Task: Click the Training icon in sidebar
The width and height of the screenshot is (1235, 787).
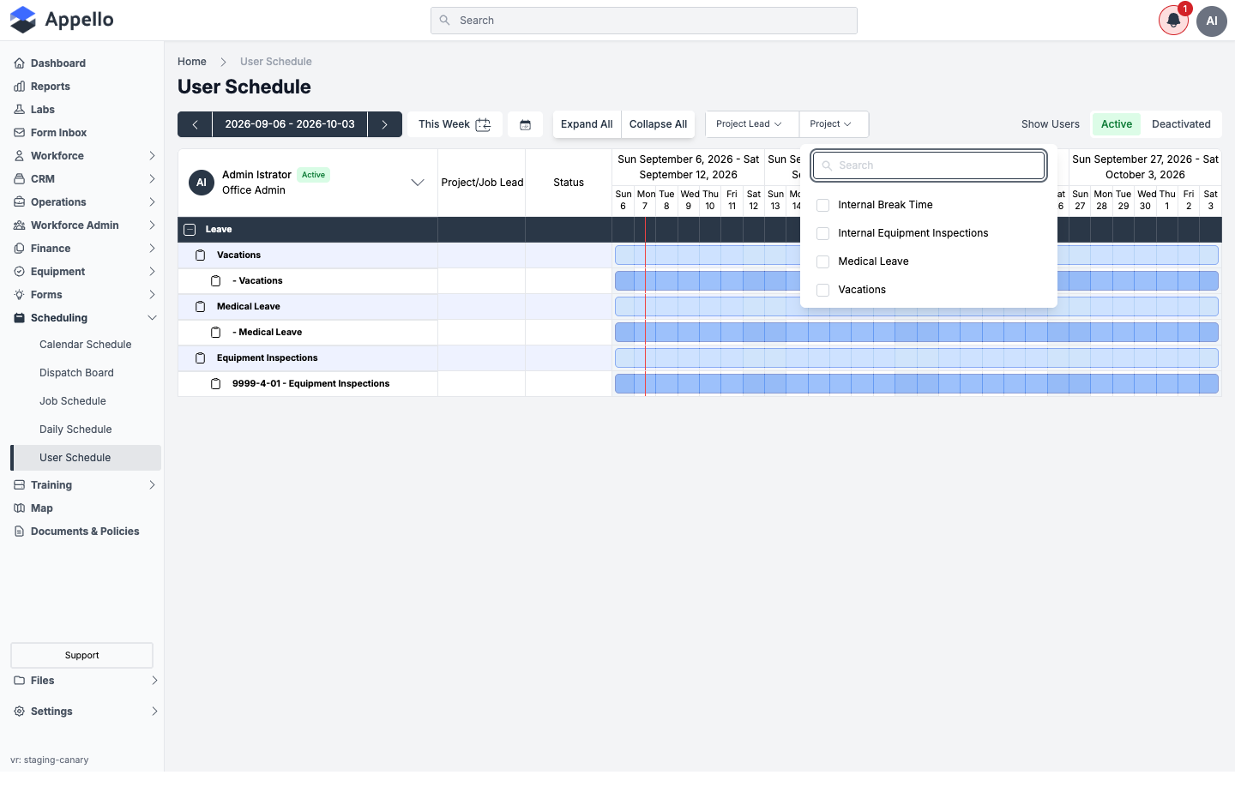Action: 19,485
